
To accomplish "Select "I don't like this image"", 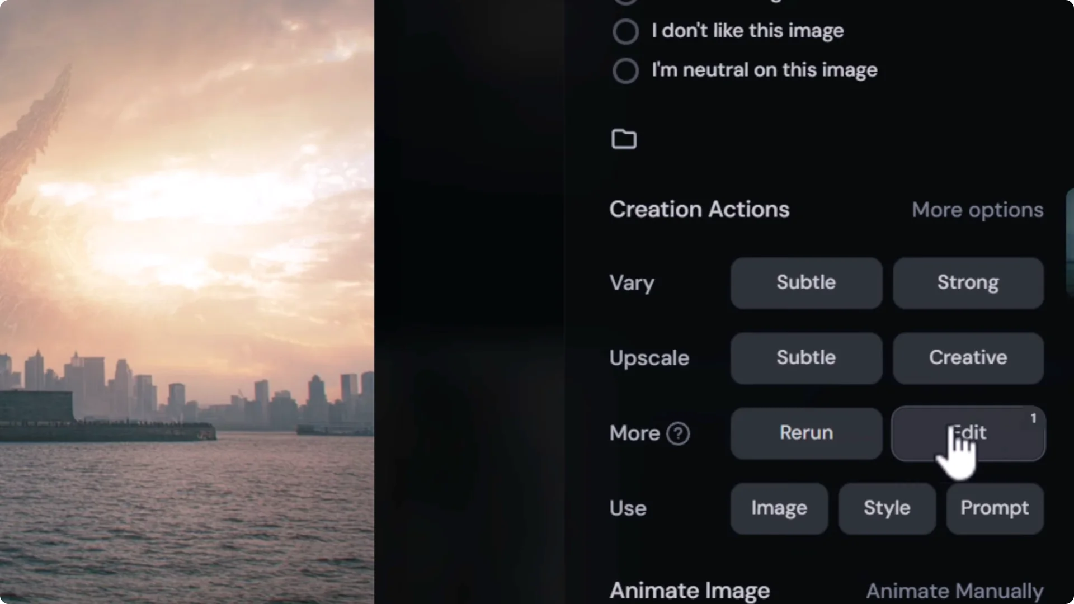I will point(625,31).
